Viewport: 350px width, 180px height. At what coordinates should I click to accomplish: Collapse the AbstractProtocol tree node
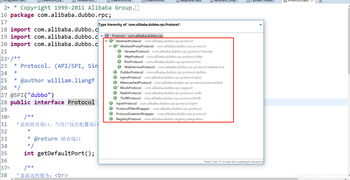pyautogui.click(x=106, y=41)
